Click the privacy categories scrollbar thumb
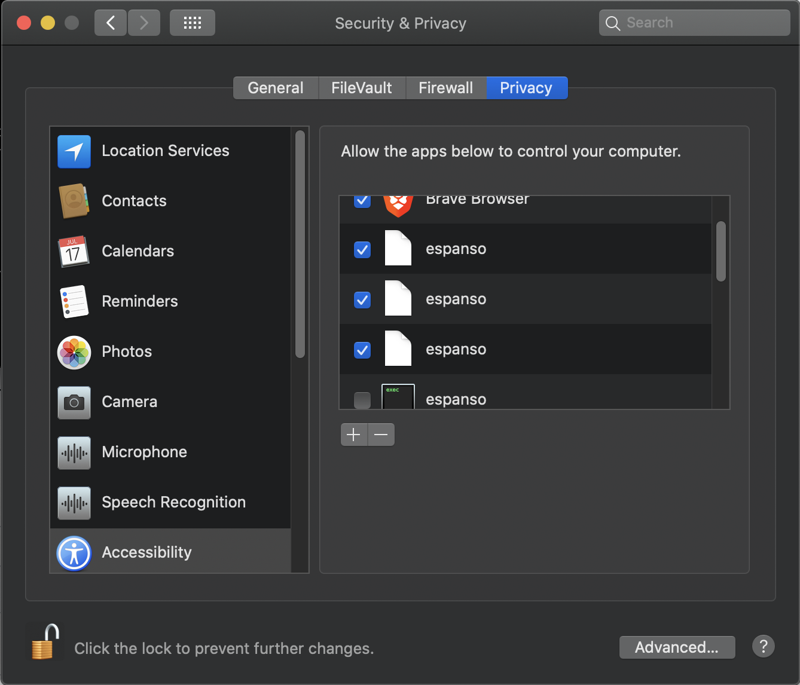This screenshot has height=685, width=800. coord(300,244)
